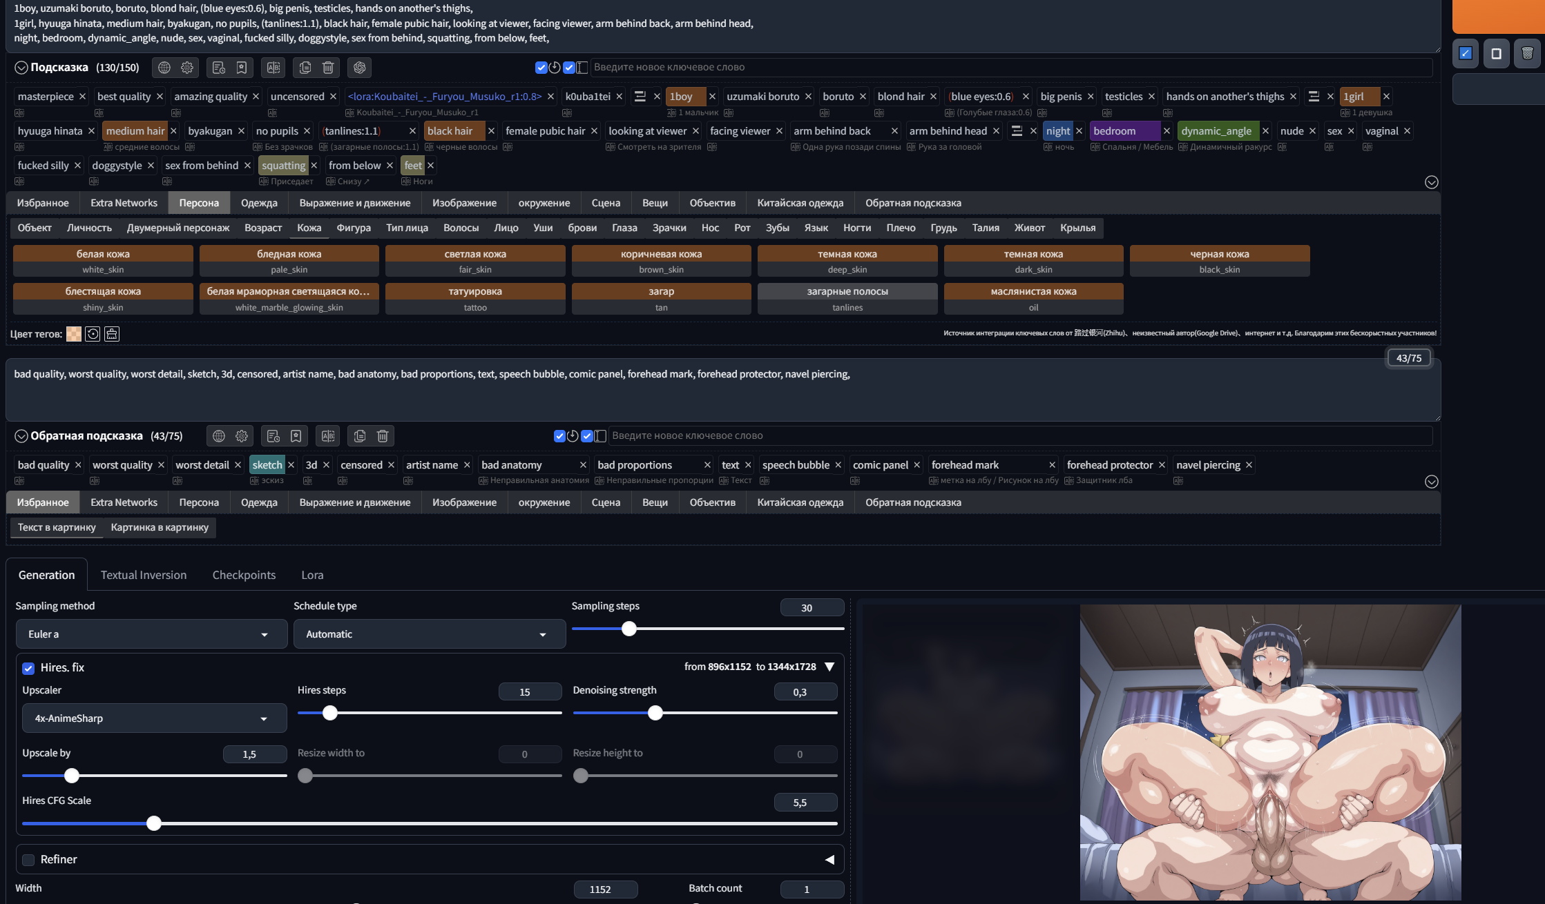
Task: Add the белая кожа tag
Action: (103, 261)
